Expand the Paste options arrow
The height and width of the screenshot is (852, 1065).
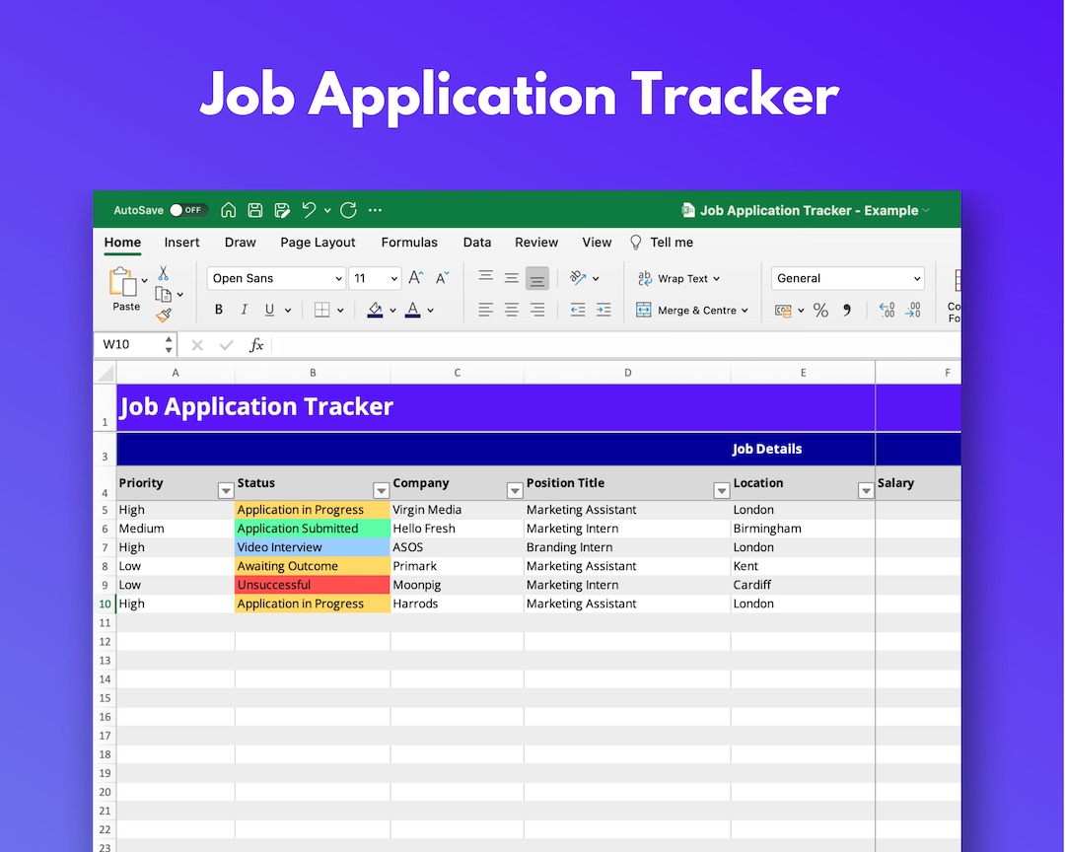[x=145, y=281]
